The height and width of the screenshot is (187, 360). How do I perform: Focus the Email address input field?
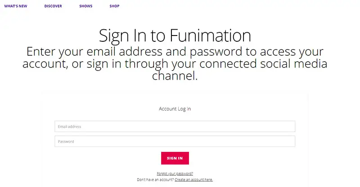(175, 126)
